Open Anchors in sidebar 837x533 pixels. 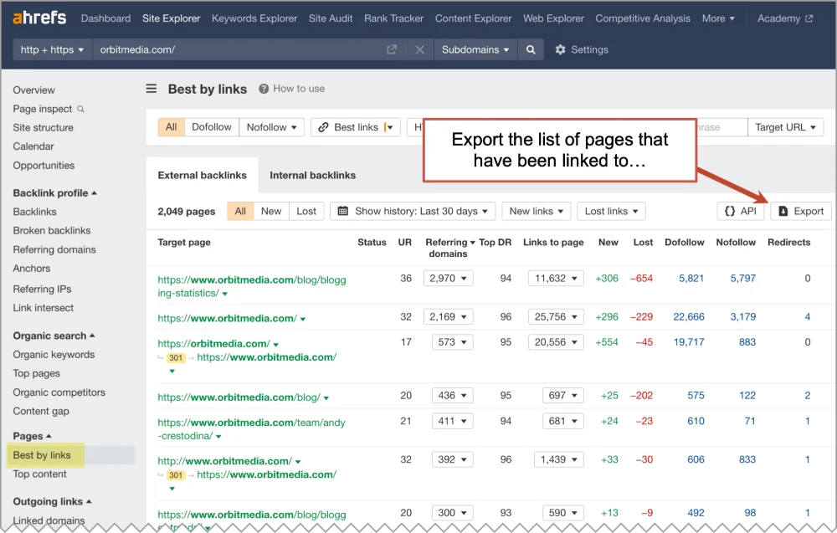(32, 269)
